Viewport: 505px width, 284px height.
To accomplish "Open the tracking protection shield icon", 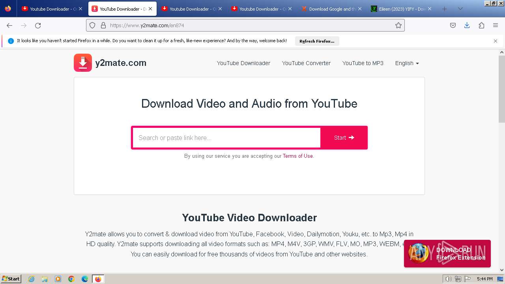I will 92,25.
